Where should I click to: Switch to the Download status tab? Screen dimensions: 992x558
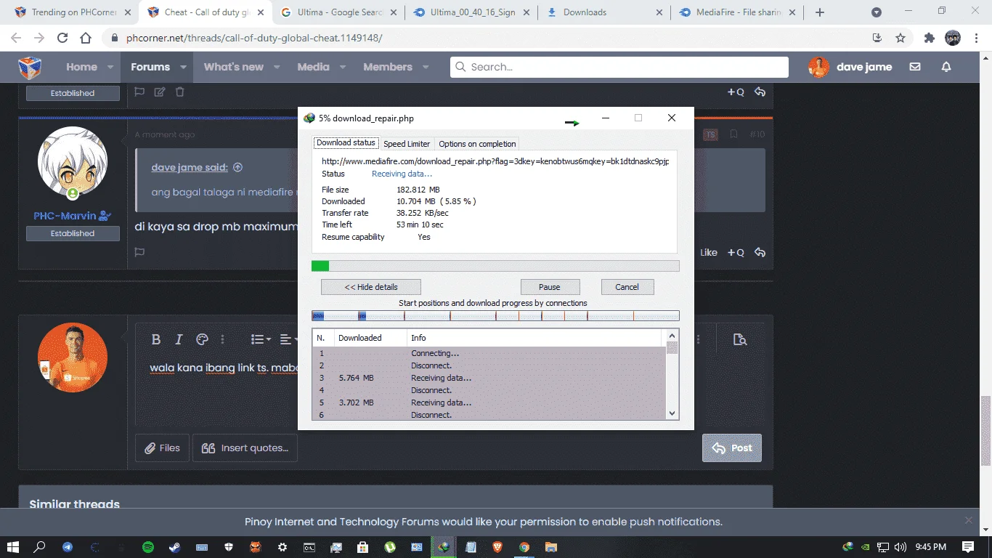346,143
